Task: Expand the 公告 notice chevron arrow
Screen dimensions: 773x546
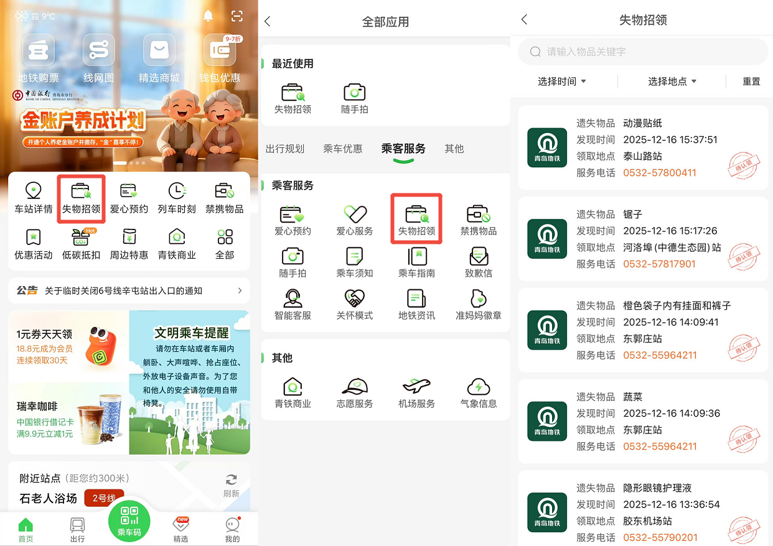Action: 240,290
